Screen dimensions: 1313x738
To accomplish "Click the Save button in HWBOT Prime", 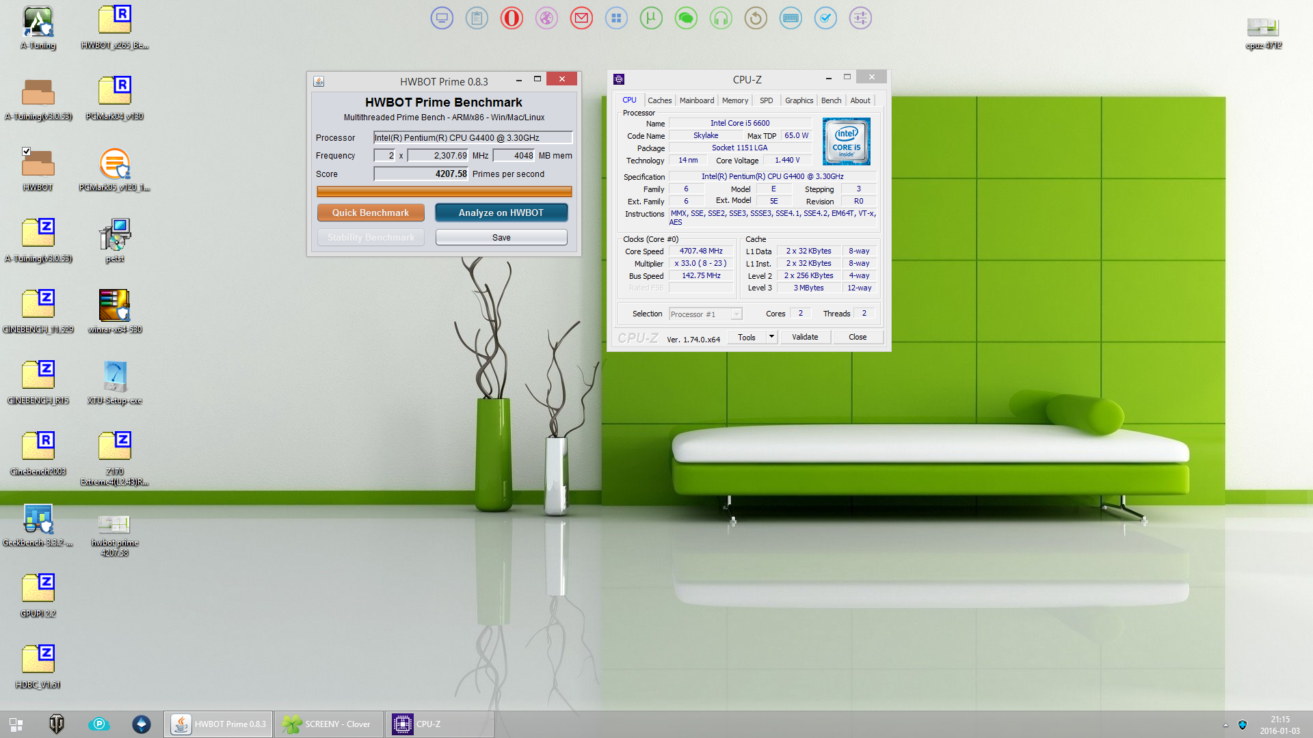I will (501, 237).
